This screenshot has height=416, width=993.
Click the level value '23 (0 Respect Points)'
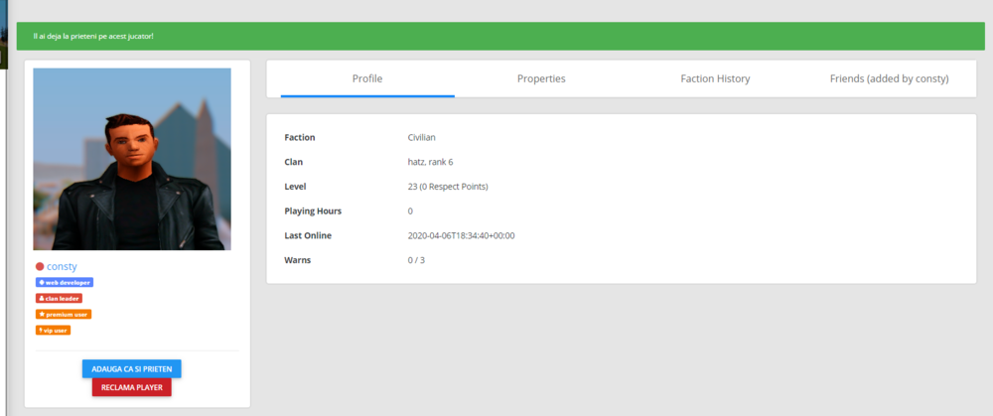[x=448, y=187]
